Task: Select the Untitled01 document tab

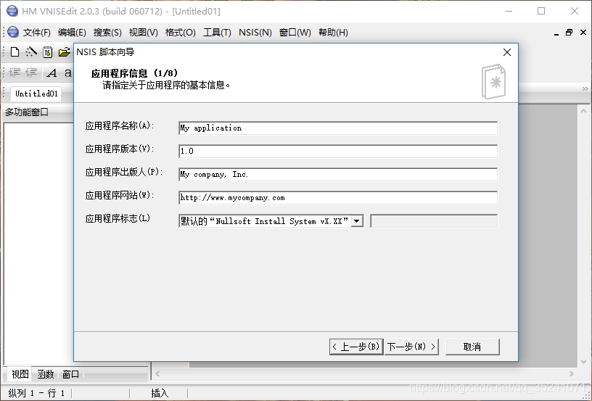Action: (x=36, y=94)
